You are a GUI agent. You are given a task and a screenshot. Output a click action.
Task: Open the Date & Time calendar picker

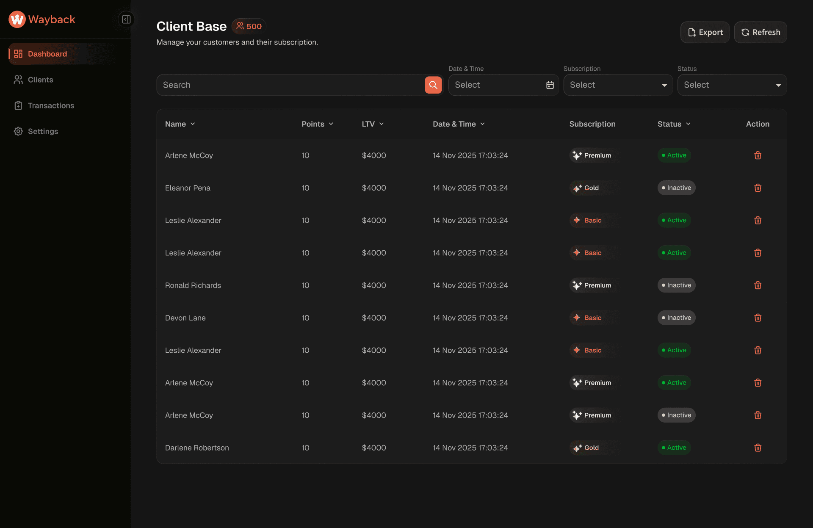pos(550,85)
